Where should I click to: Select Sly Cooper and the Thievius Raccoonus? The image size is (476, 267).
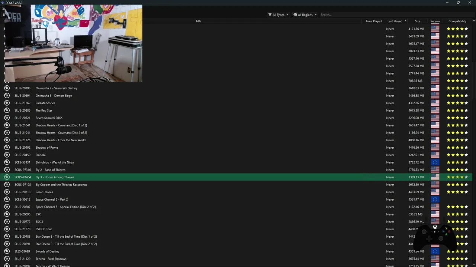coord(61,185)
